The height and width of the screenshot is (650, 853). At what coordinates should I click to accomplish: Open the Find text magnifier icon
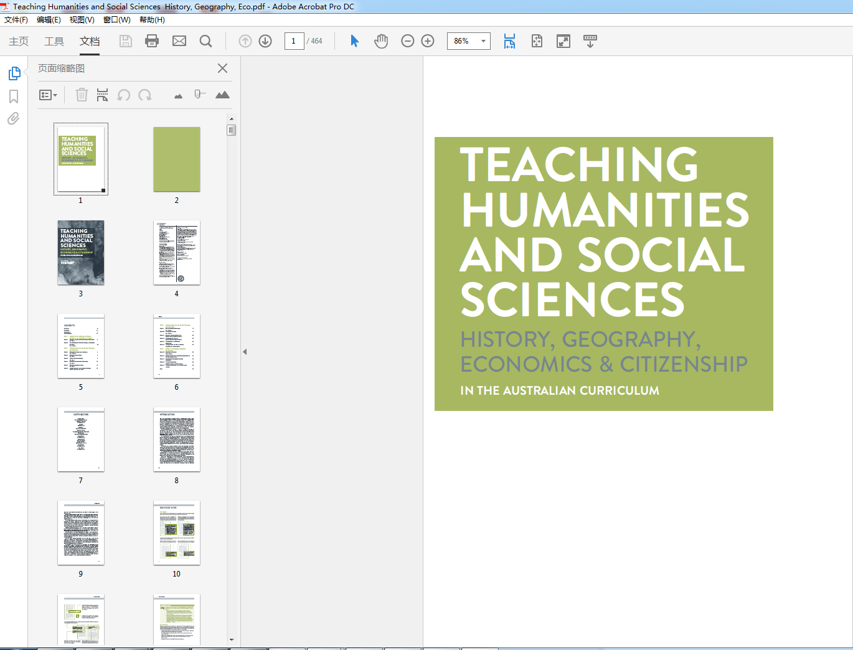(205, 41)
